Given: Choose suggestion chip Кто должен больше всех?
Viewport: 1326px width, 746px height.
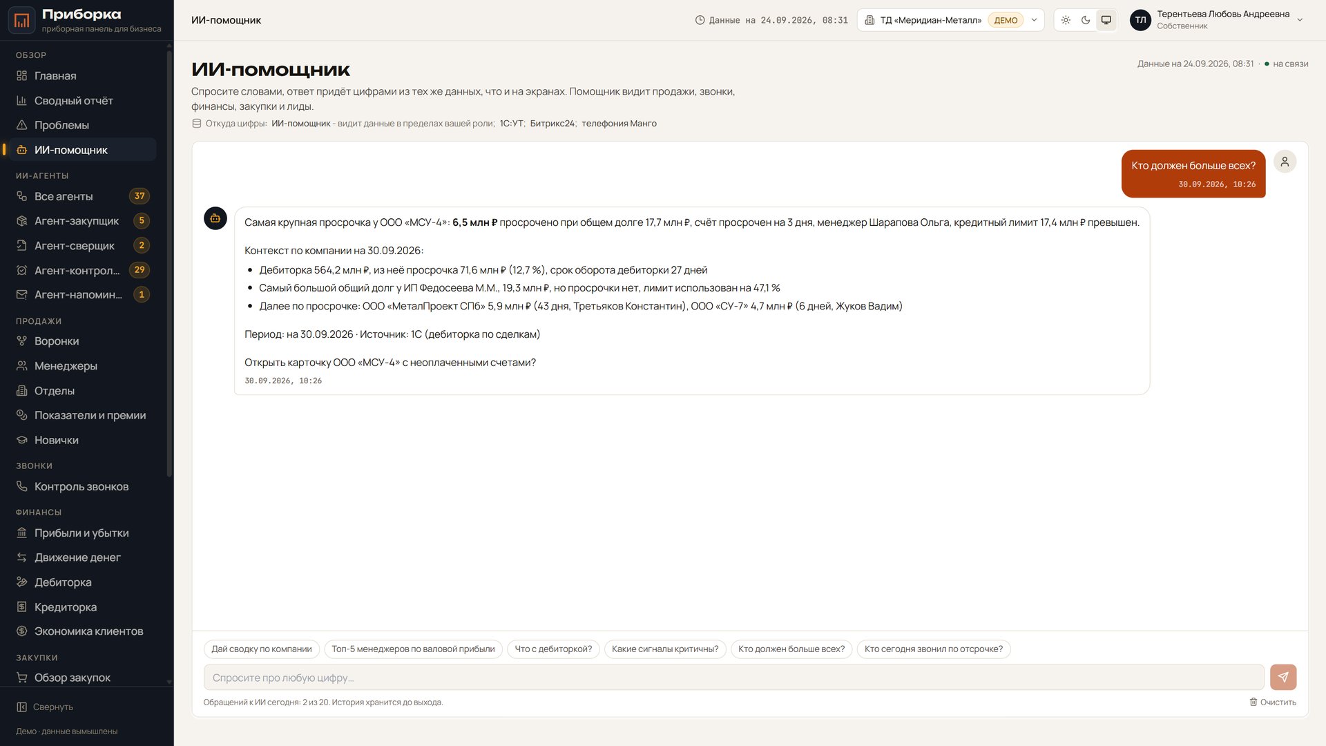Looking at the screenshot, I should [x=791, y=649].
